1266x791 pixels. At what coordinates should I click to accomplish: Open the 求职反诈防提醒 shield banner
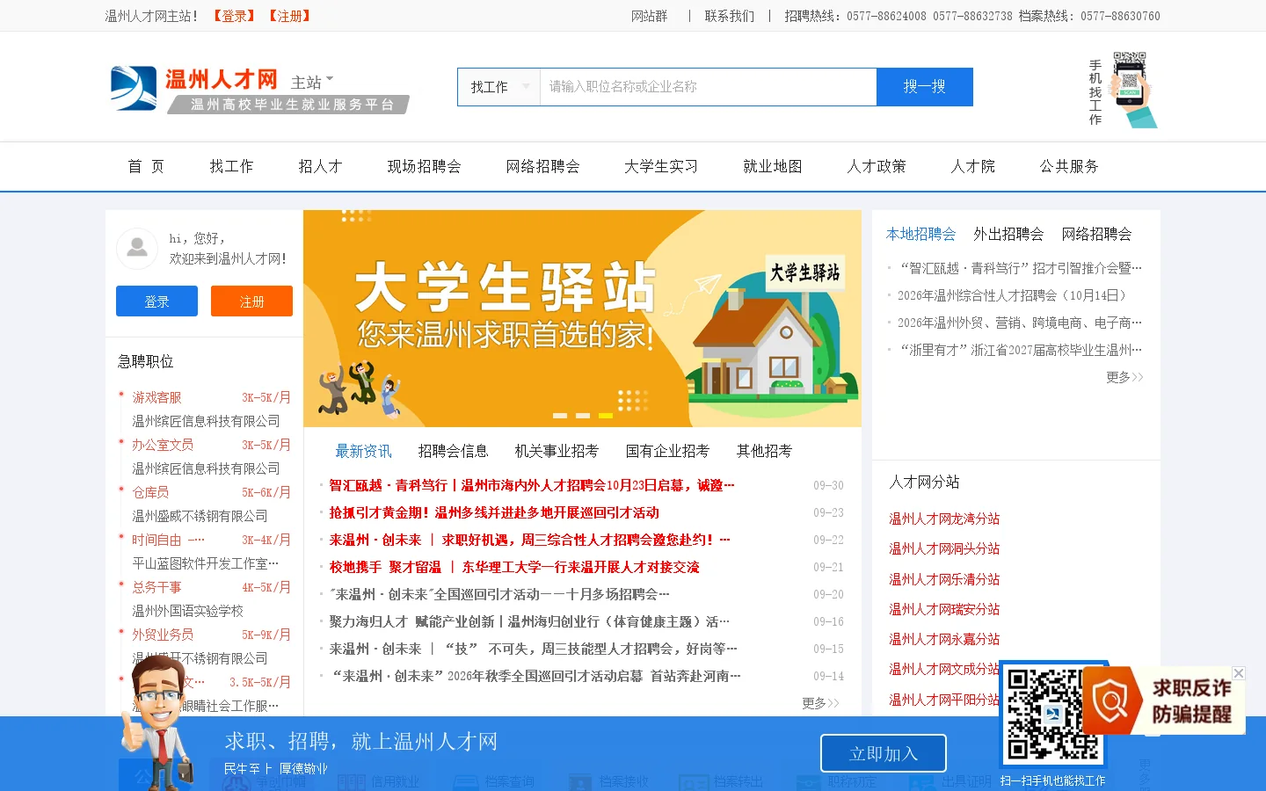(1163, 701)
